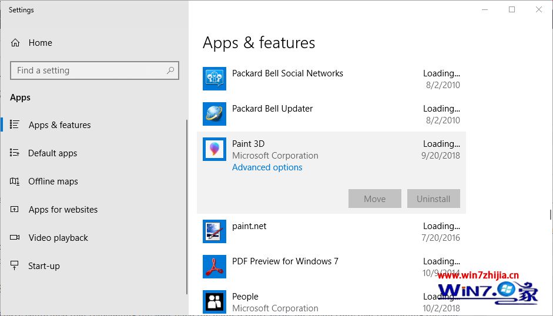The image size is (553, 316).
Task: Click the Apps & features list icon
Action: [x=15, y=125]
